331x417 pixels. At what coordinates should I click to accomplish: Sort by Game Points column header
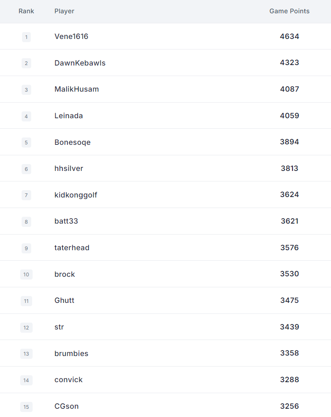tap(289, 11)
